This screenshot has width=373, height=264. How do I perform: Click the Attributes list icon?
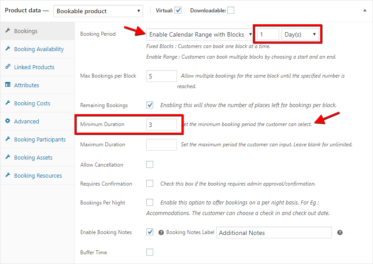[8, 85]
